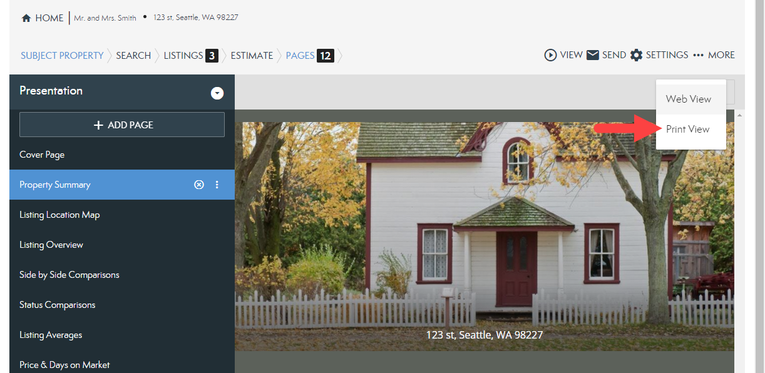The width and height of the screenshot is (765, 373).
Task: Open the SEARCH step
Action: coord(133,55)
